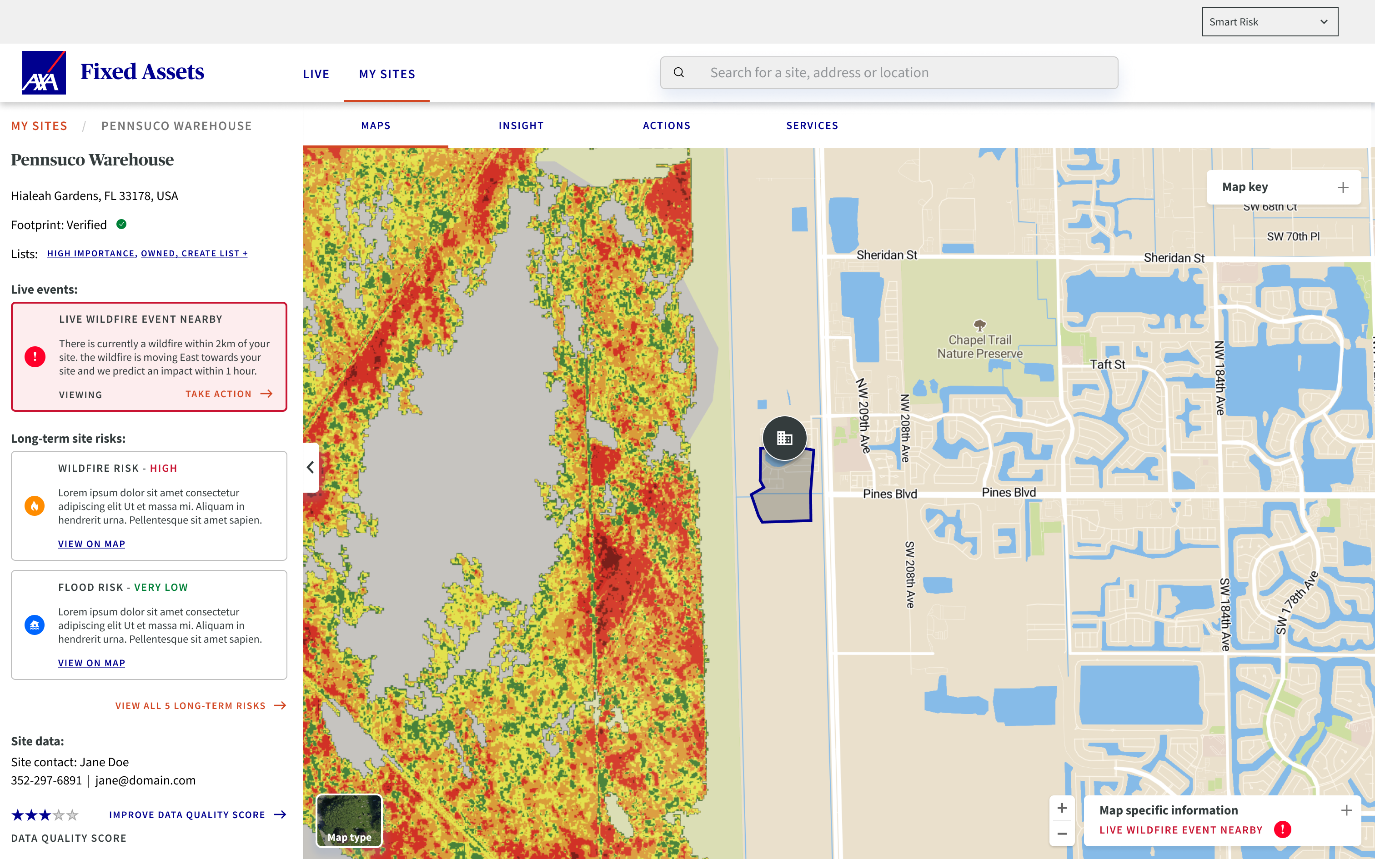The width and height of the screenshot is (1375, 859).
Task: Click the Chapel Trail Nature Preserve tree icon
Action: coord(979,325)
